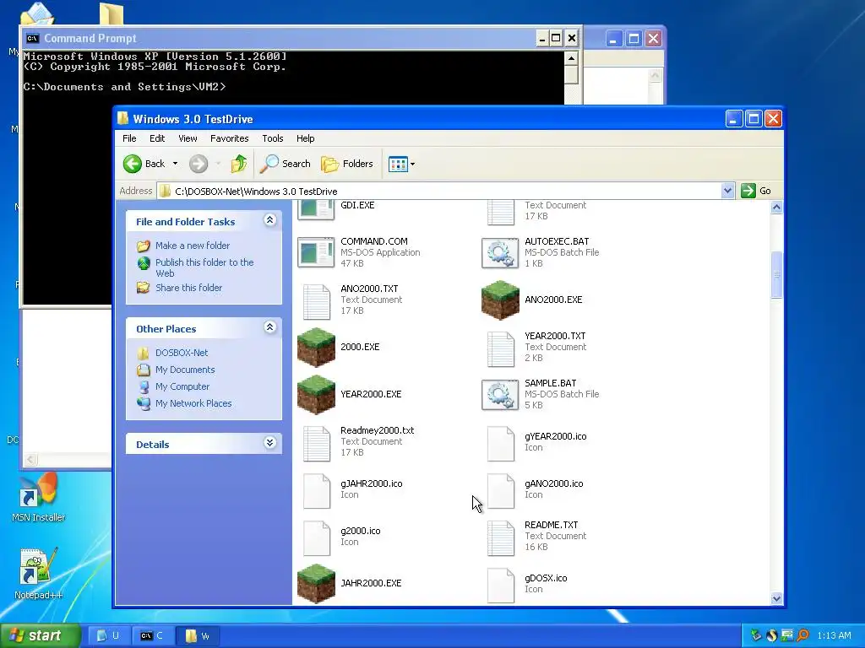Click the Start button

pyautogui.click(x=40, y=635)
